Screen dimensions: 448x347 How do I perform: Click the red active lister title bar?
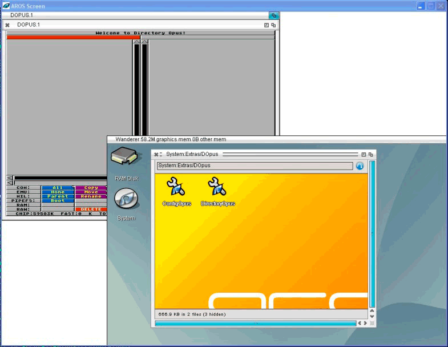point(74,37)
